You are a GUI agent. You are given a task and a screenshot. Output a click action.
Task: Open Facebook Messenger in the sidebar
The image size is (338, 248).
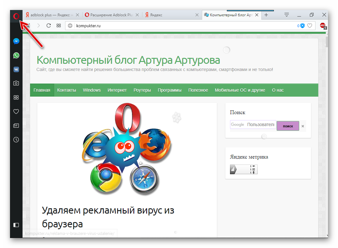pyautogui.click(x=16, y=41)
